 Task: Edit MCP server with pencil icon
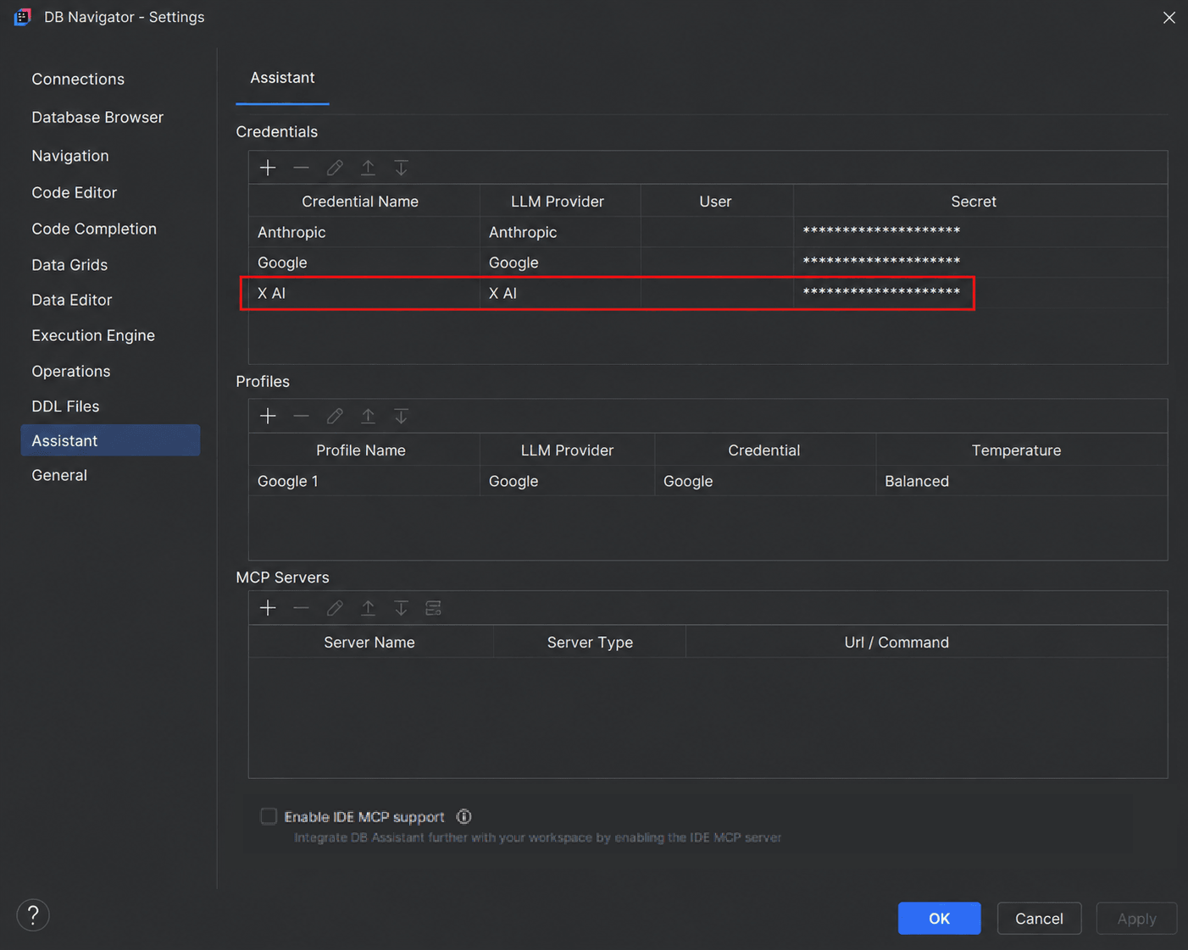tap(335, 608)
